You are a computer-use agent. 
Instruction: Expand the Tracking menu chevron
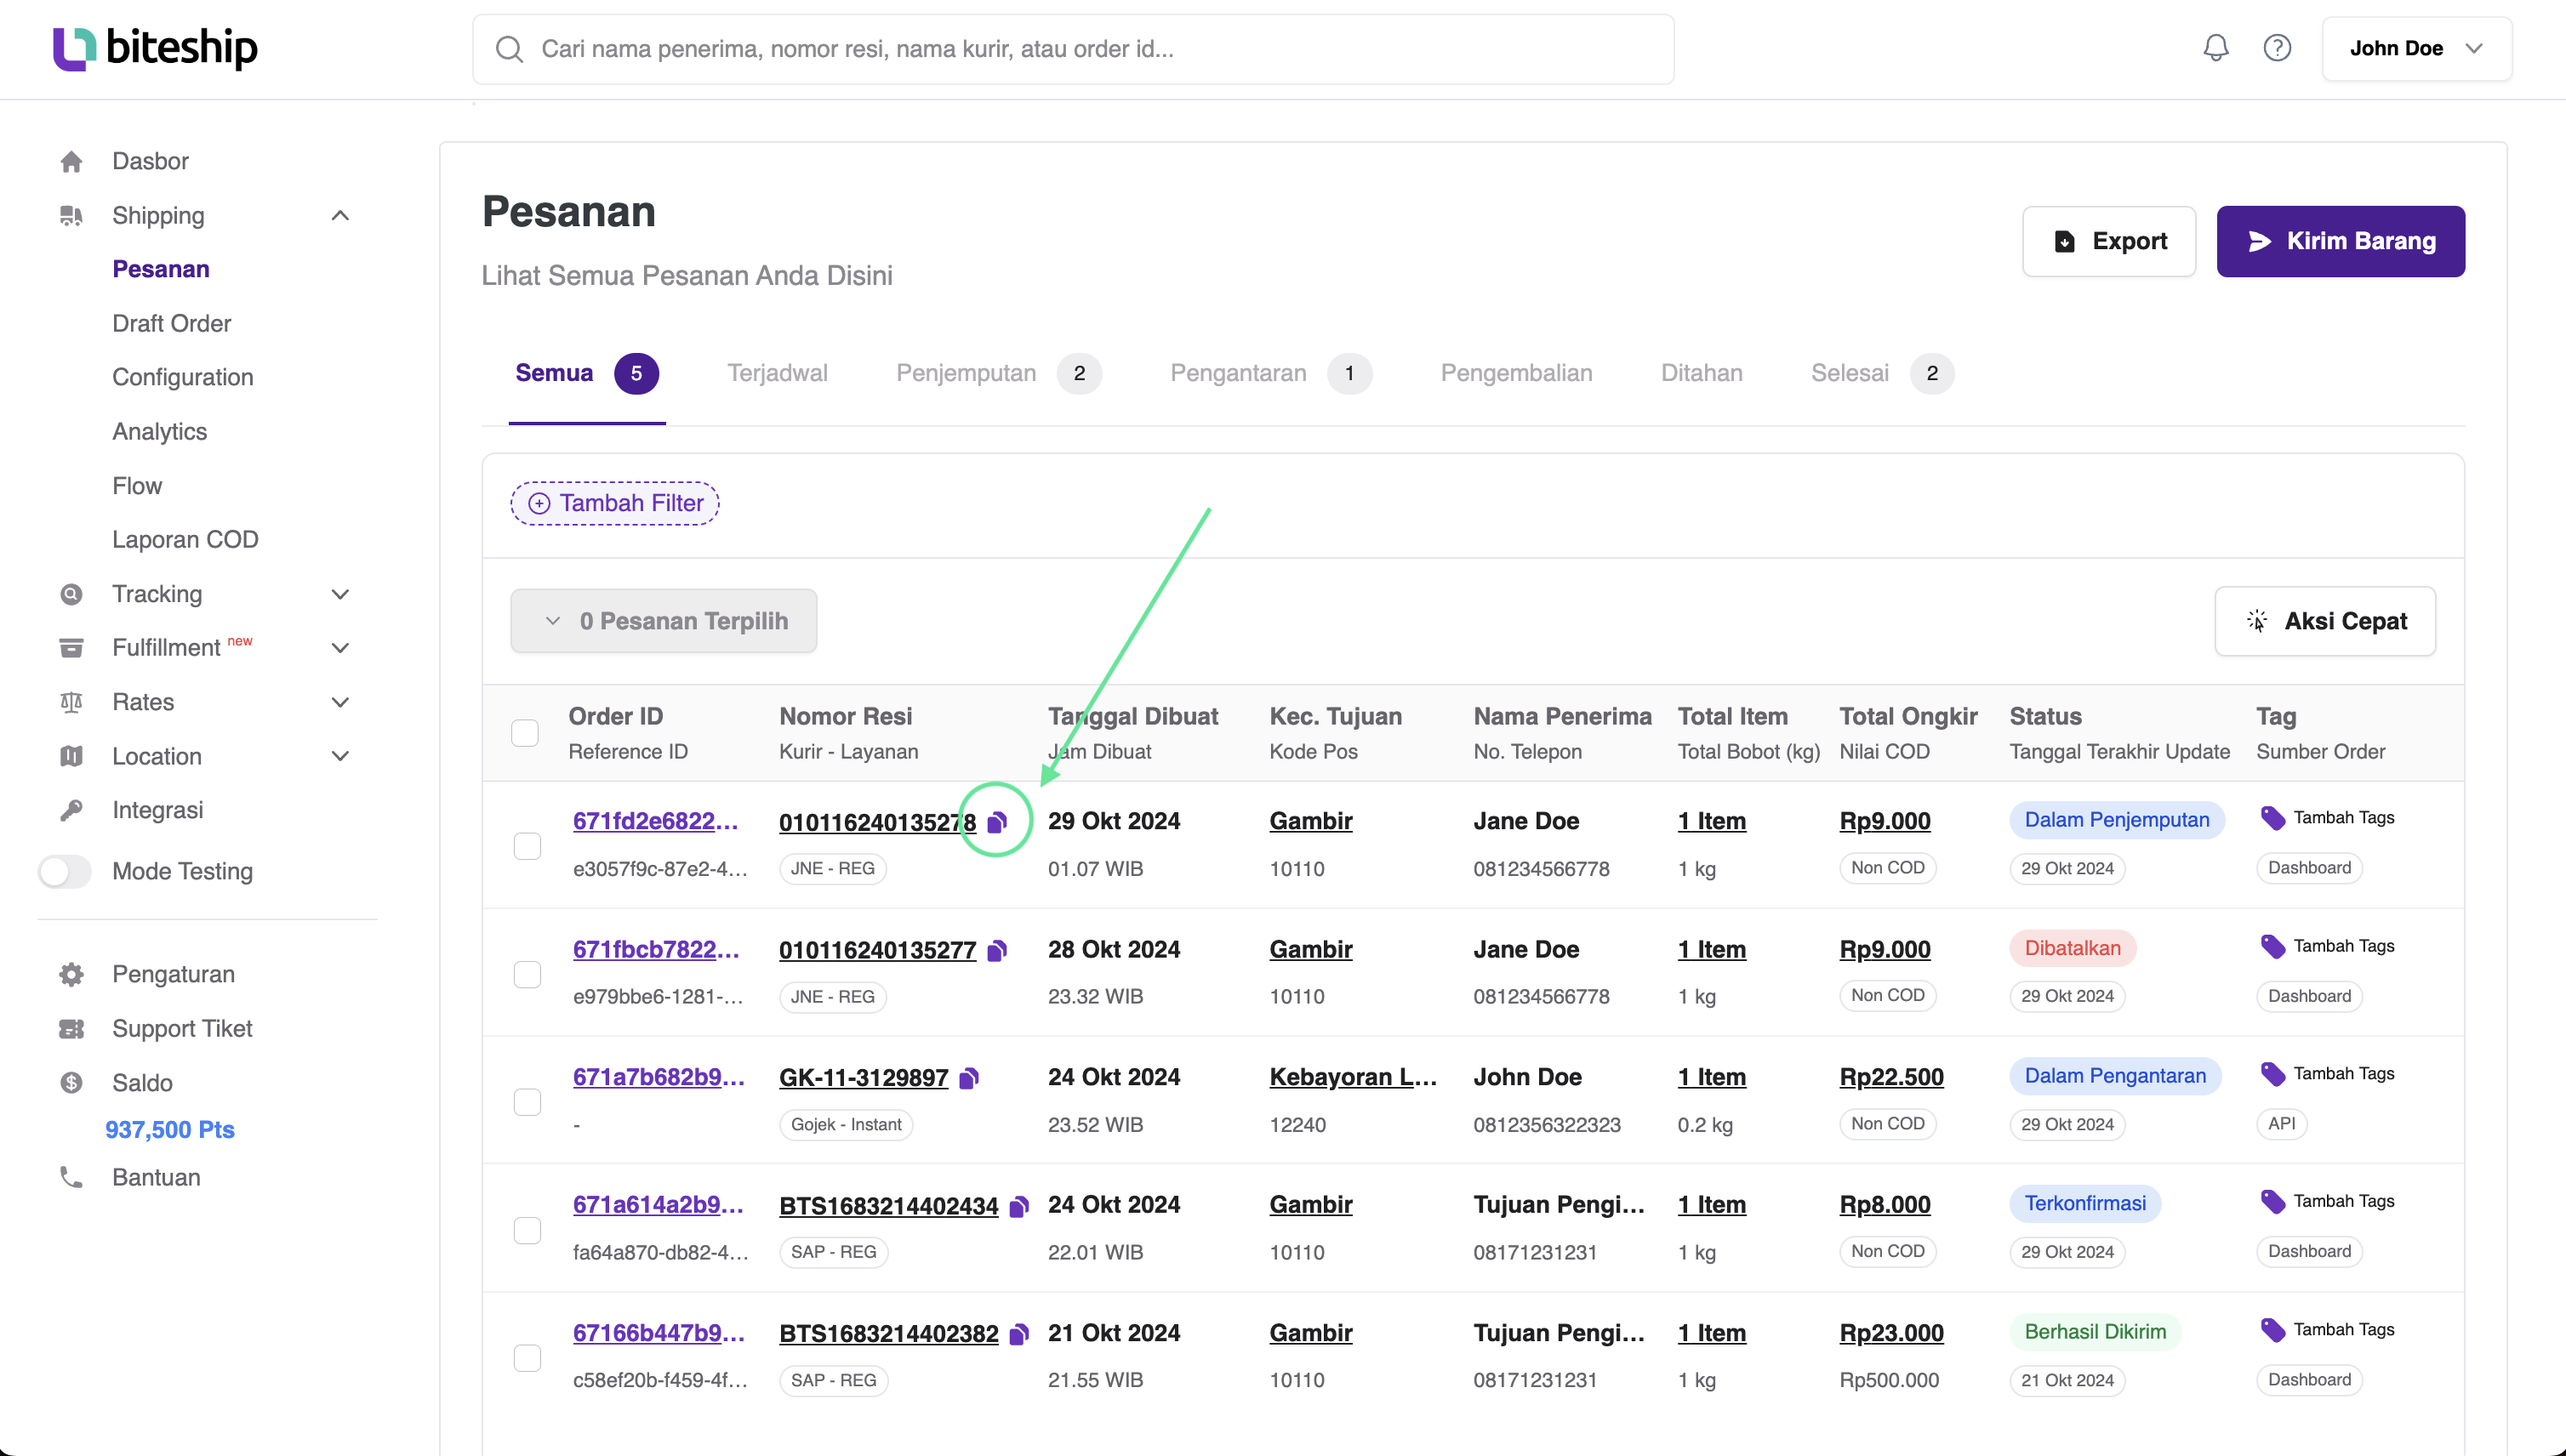[x=340, y=594]
